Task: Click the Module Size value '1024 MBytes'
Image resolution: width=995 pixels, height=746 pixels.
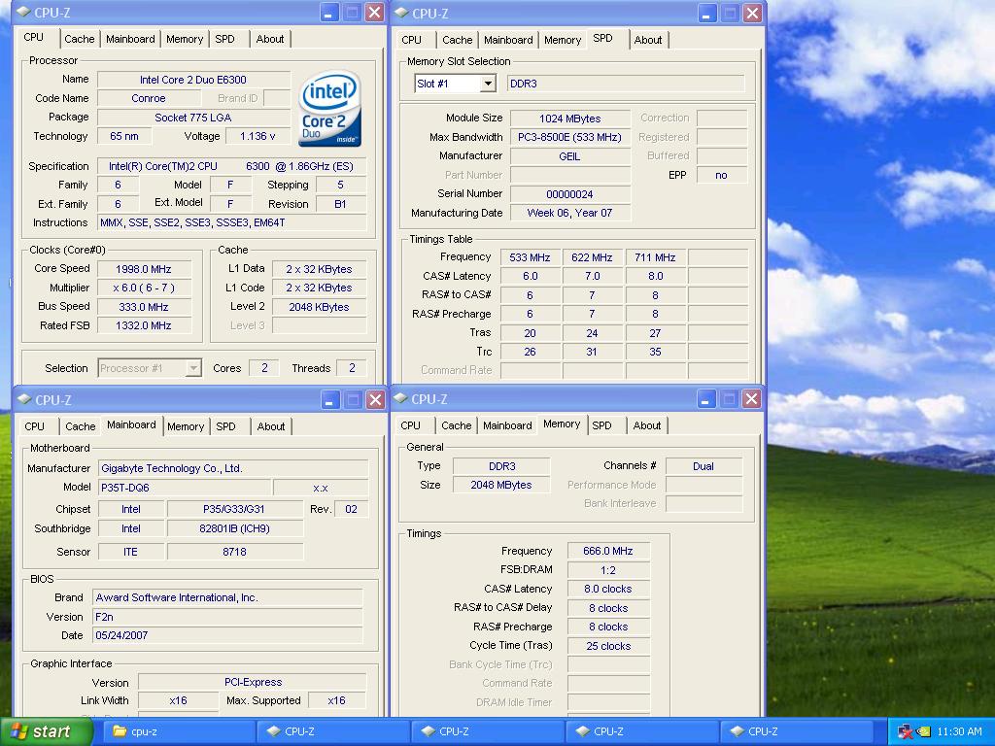Action: tap(569, 119)
